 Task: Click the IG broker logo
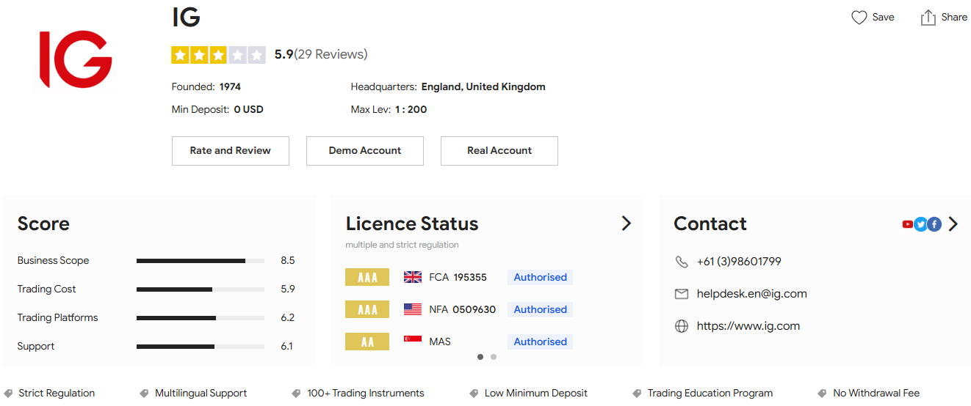tap(76, 59)
